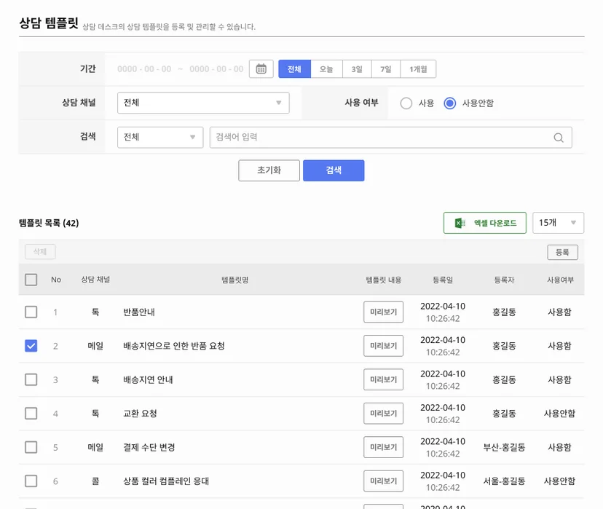Click the template name 결제 수단 변경

[149, 447]
